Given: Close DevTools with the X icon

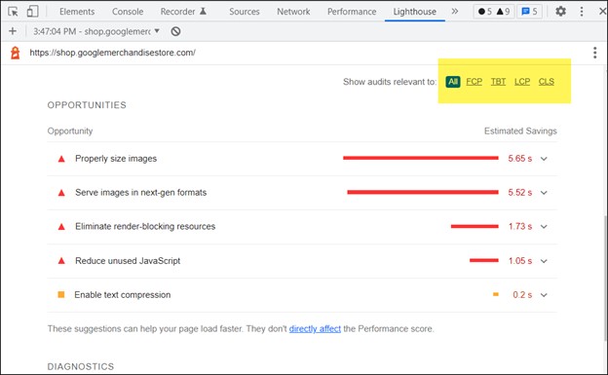Looking at the screenshot, I should 602,12.
